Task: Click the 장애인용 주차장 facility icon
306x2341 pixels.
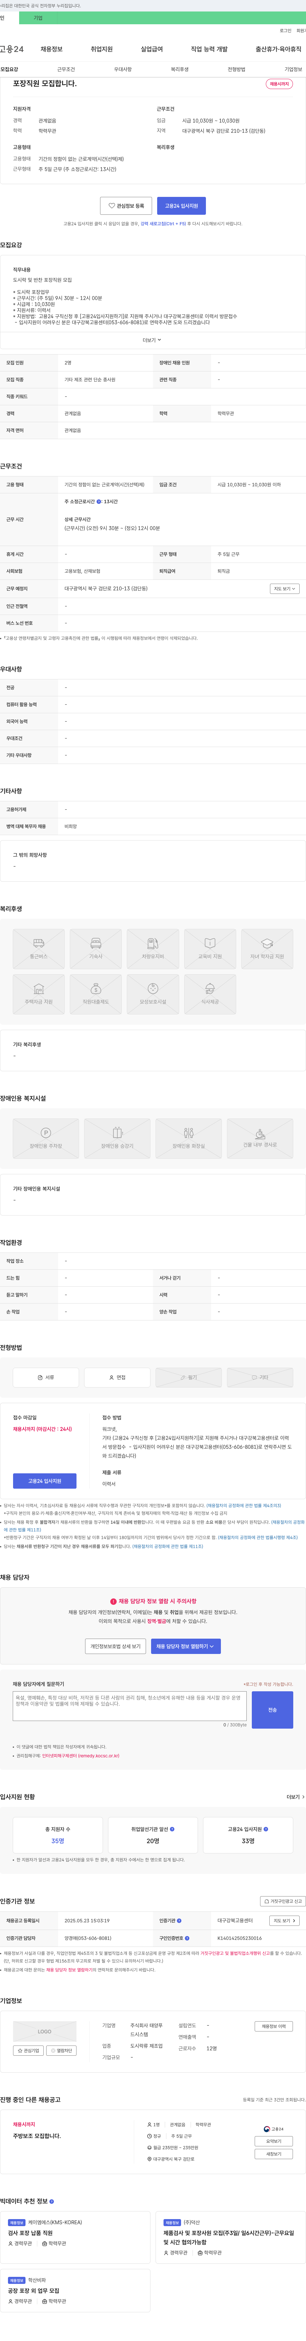Action: pyautogui.click(x=46, y=1139)
